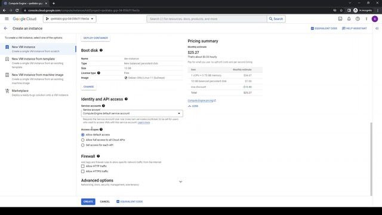Viewport: 382px width, 215px height.
Task: Click the License type help icon
Action: point(98,73)
